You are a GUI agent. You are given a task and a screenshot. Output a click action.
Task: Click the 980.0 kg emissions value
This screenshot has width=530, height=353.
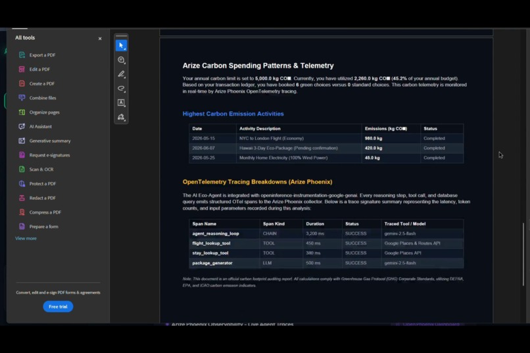(373, 139)
